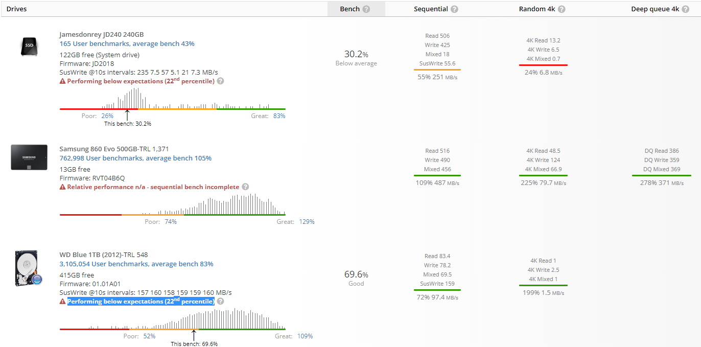The height and width of the screenshot is (347, 701).
Task: Click the Samsung 860 Evo 500GB title
Action: 114,149
